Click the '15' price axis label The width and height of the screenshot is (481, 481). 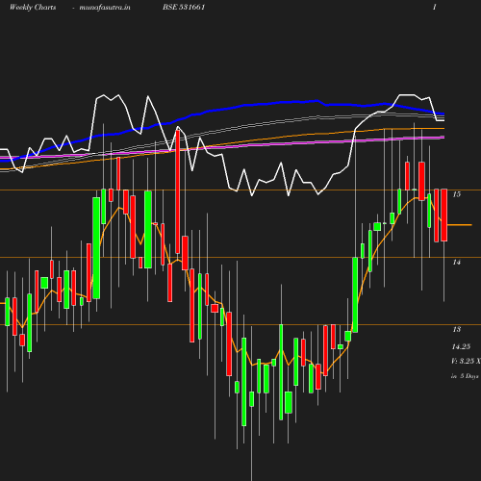(x=457, y=194)
